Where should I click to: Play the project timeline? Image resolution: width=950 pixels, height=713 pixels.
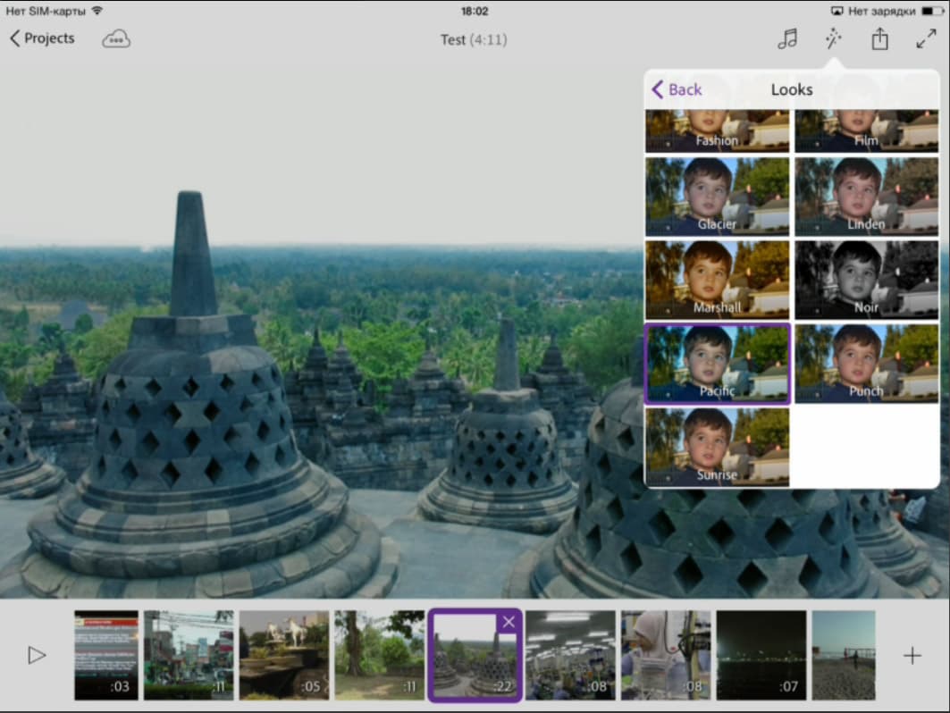pyautogui.click(x=37, y=655)
